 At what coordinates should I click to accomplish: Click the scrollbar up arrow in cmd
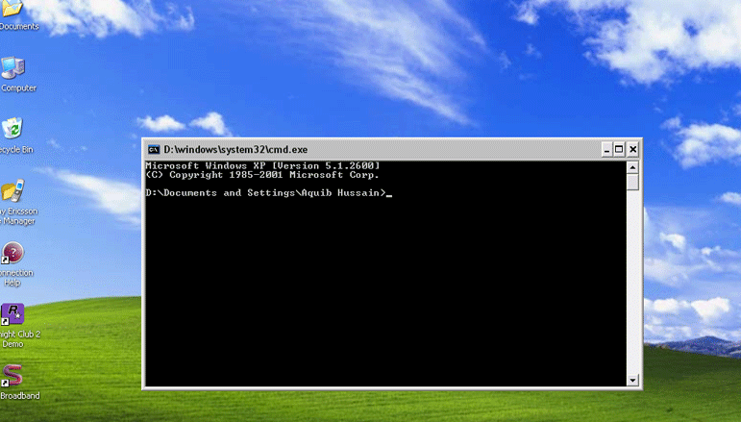point(632,167)
